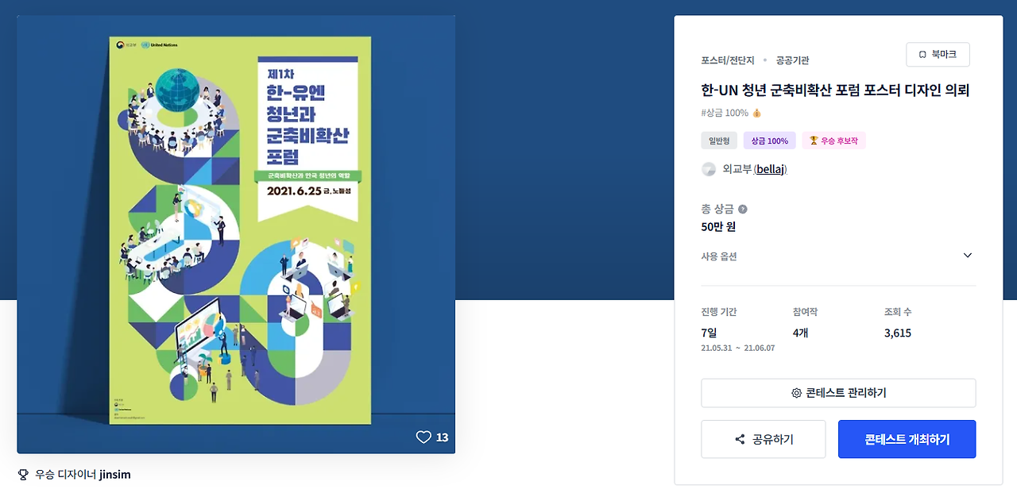1017x493 pixels.
Task: Click the bookmark icon in 북마크 button
Action: pos(922,55)
